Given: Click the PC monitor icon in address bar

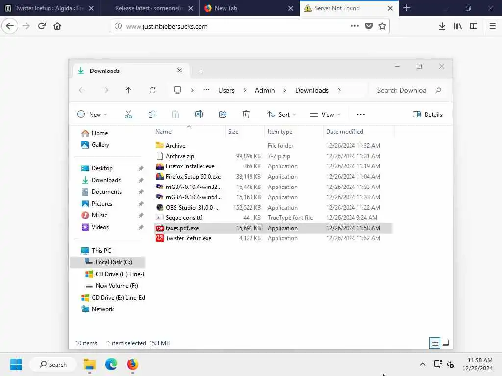Looking at the screenshot, I should [177, 90].
